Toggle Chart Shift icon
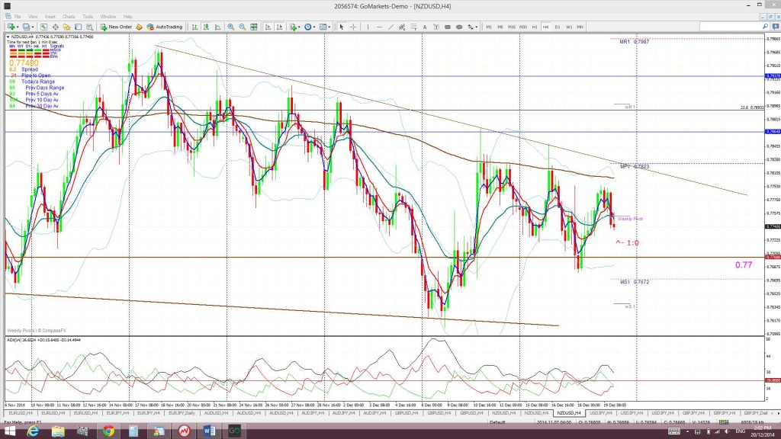The width and height of the screenshot is (781, 439). [x=279, y=27]
